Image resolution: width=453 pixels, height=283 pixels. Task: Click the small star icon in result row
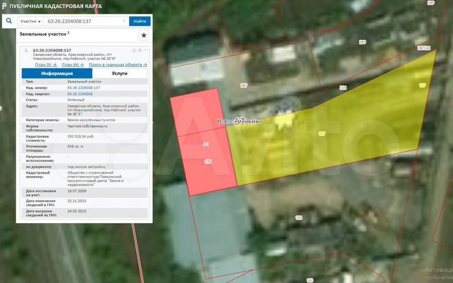tap(140, 50)
